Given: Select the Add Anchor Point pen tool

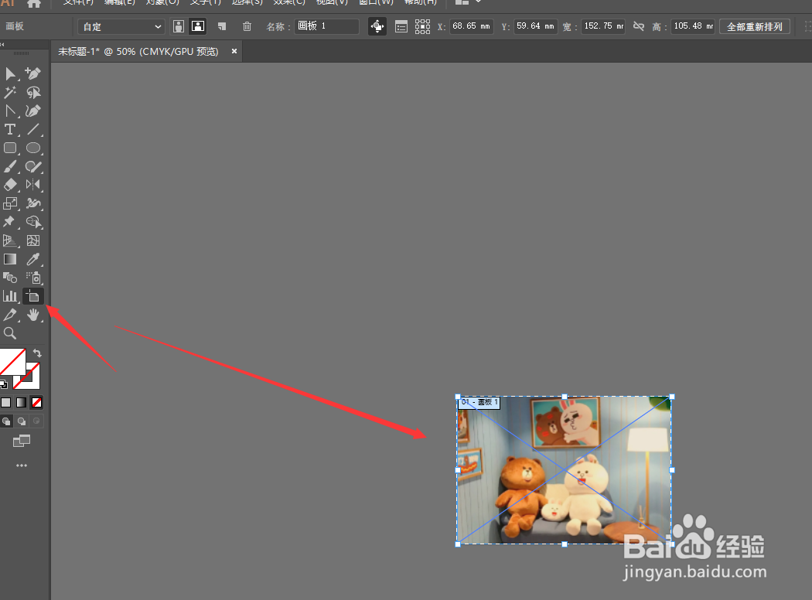Looking at the screenshot, I should 33,73.
